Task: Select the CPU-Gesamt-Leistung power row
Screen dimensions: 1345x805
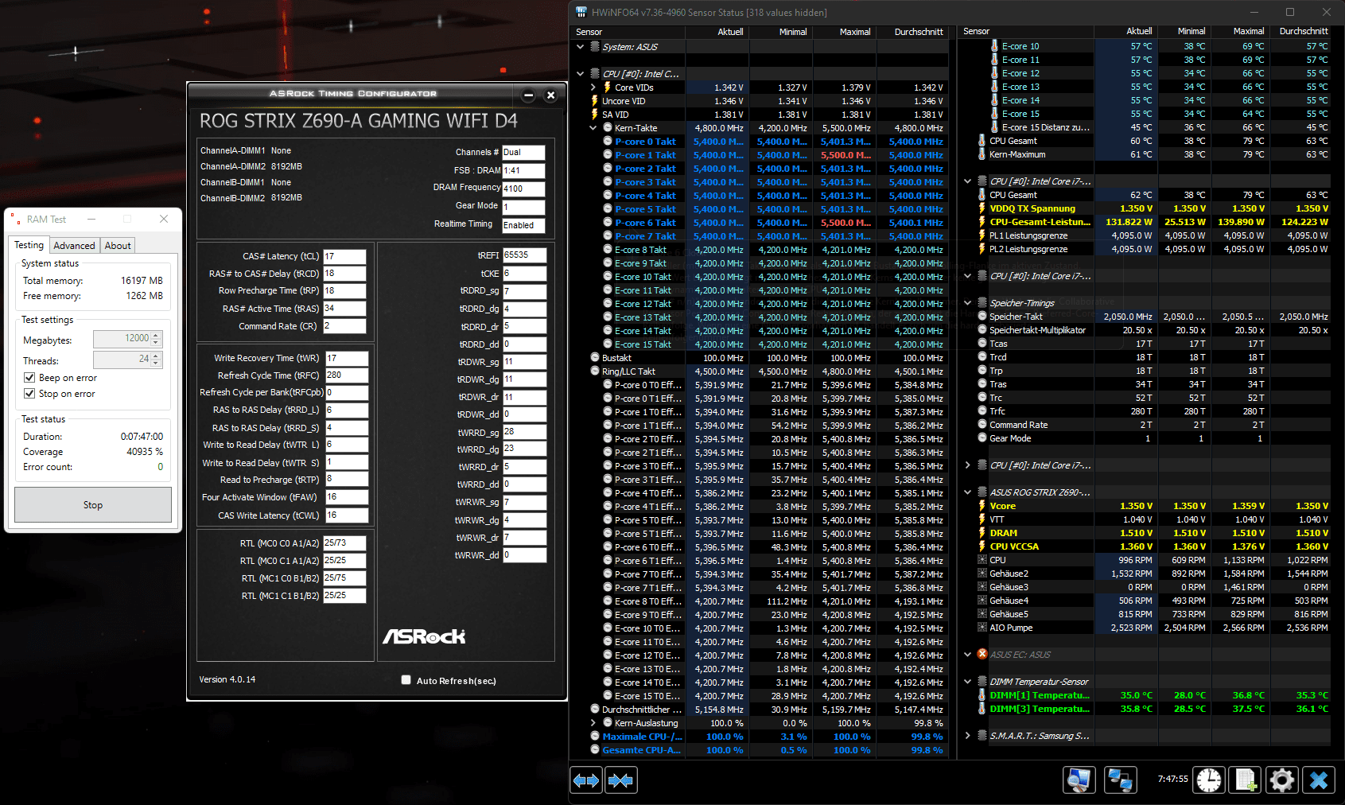Action: [x=1145, y=222]
